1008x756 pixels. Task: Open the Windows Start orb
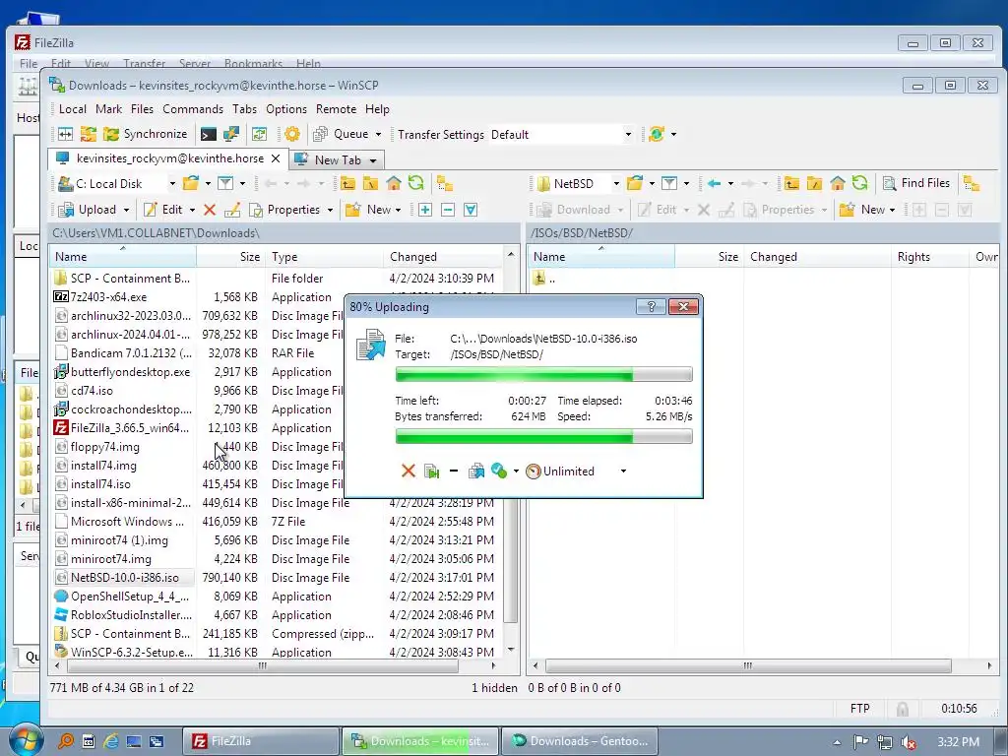(x=25, y=740)
